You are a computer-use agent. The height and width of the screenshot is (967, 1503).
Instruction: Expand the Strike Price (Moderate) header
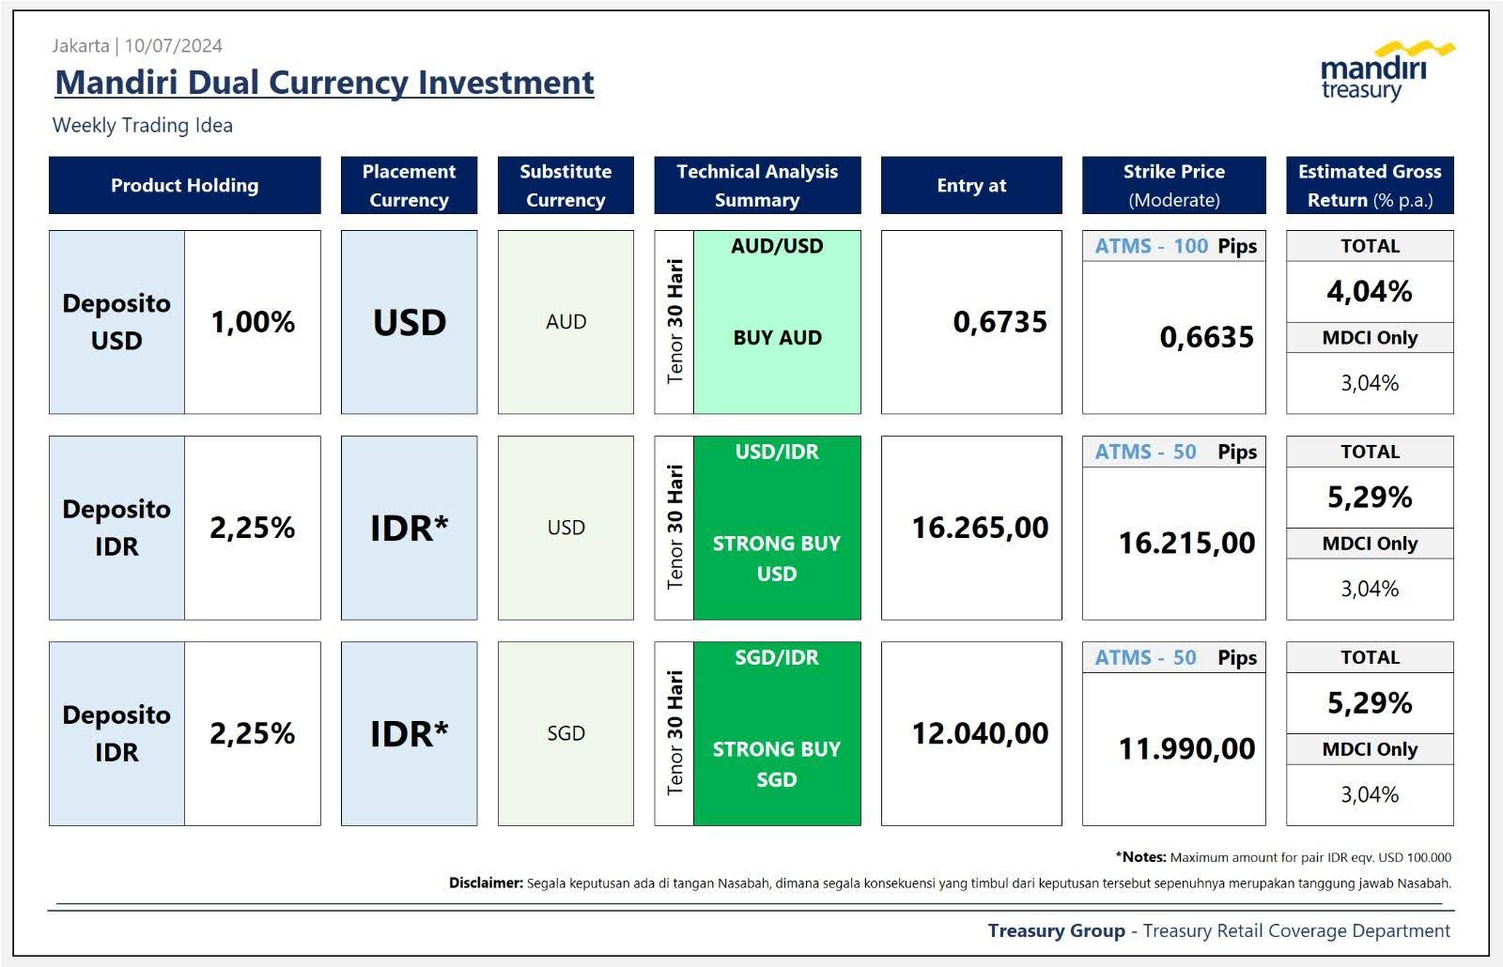(x=1174, y=185)
